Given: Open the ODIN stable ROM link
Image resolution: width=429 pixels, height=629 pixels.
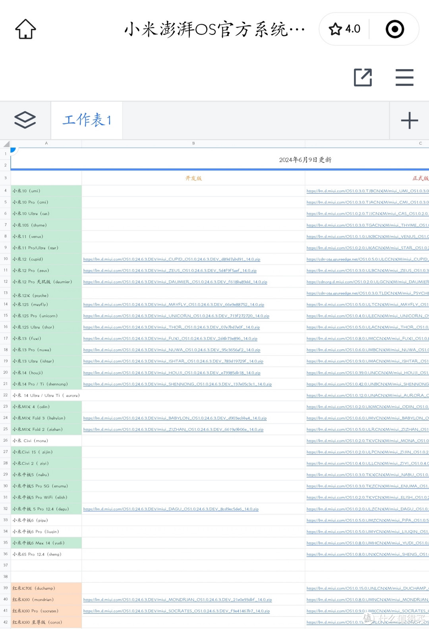Looking at the screenshot, I should 367,407.
